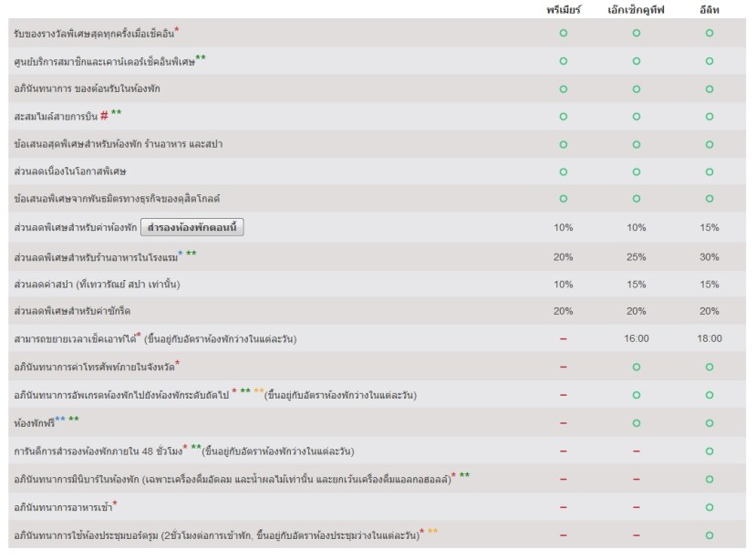
Task: Click Elite green circle in airline miles row
Action: [x=709, y=117]
